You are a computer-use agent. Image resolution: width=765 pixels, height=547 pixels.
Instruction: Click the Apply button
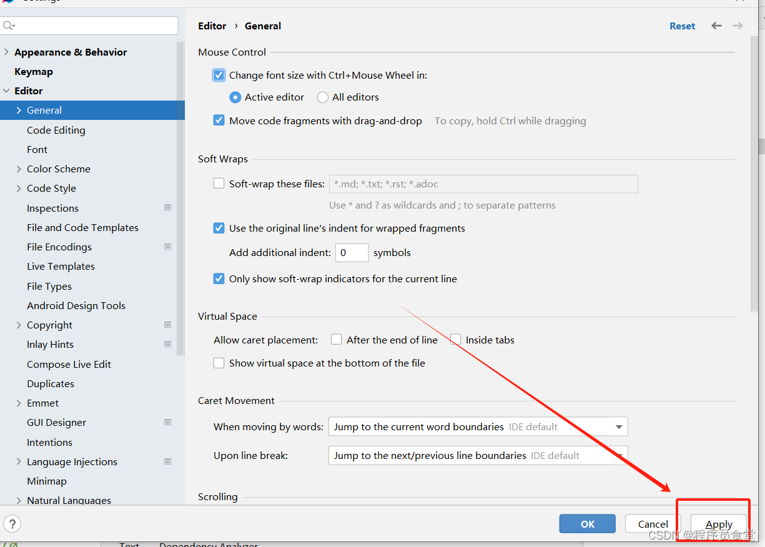pos(719,524)
